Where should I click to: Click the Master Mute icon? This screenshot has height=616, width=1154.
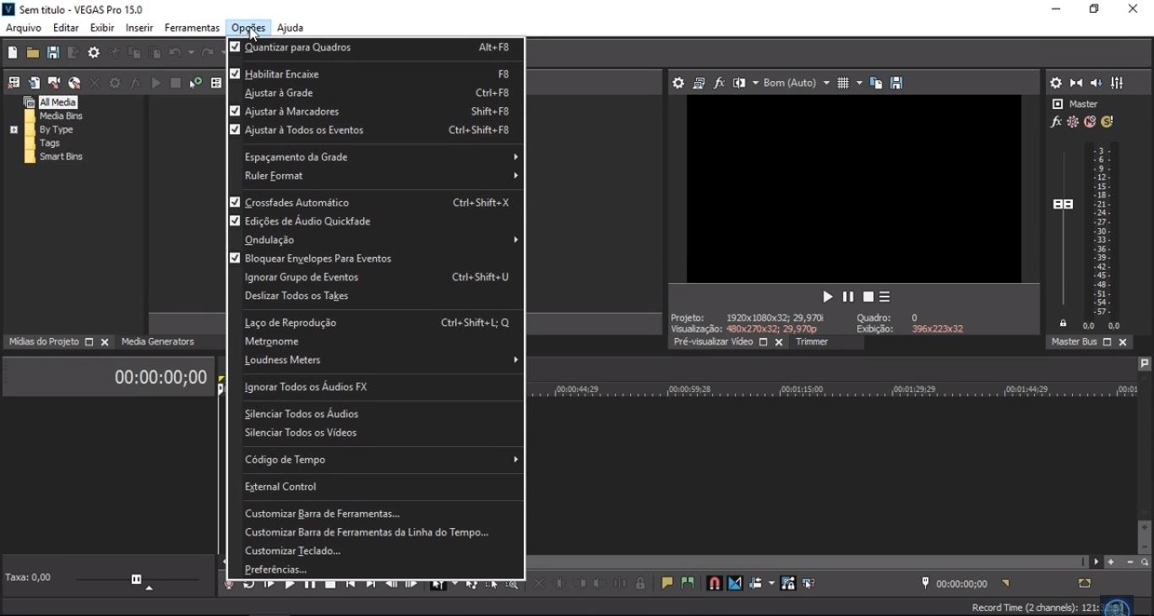pos(1090,122)
